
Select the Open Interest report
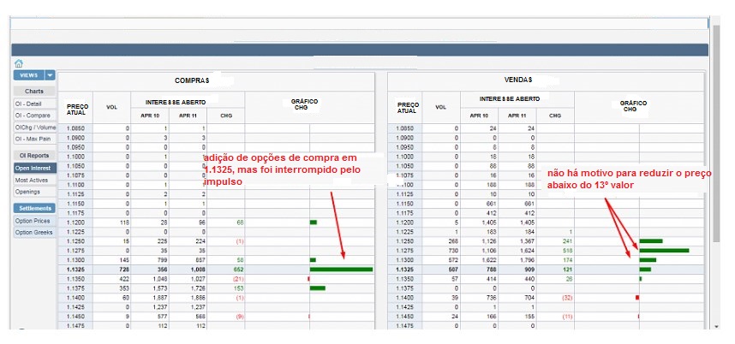point(33,169)
